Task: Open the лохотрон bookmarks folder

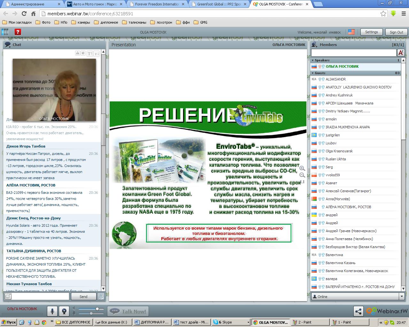Action: 161,22
